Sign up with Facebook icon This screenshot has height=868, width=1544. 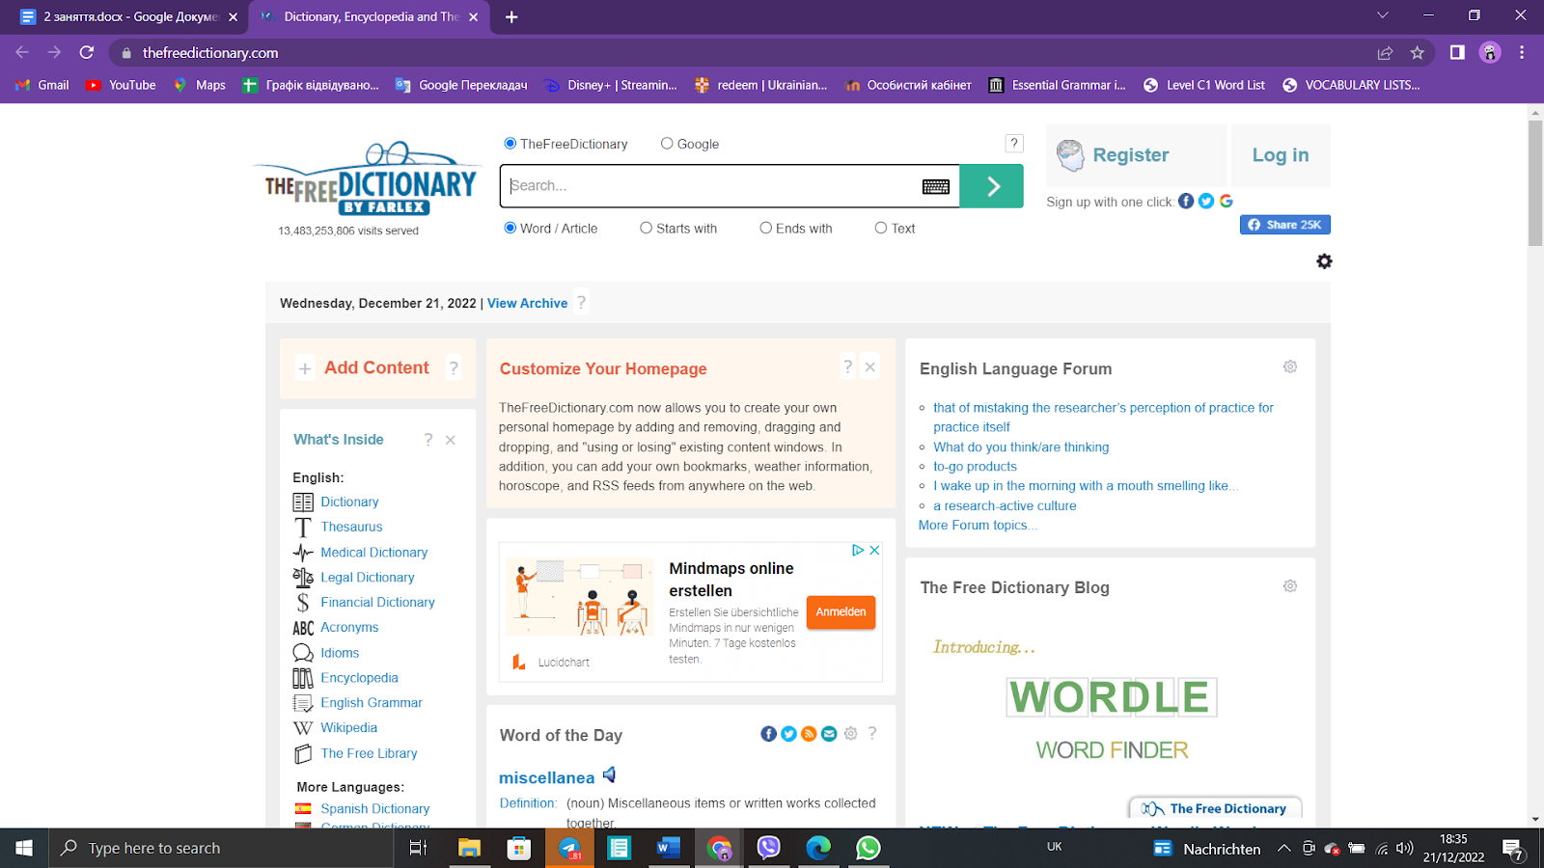tap(1186, 201)
